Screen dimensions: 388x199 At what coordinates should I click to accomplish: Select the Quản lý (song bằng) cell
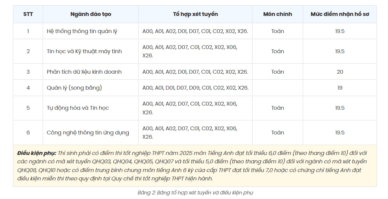click(91, 88)
